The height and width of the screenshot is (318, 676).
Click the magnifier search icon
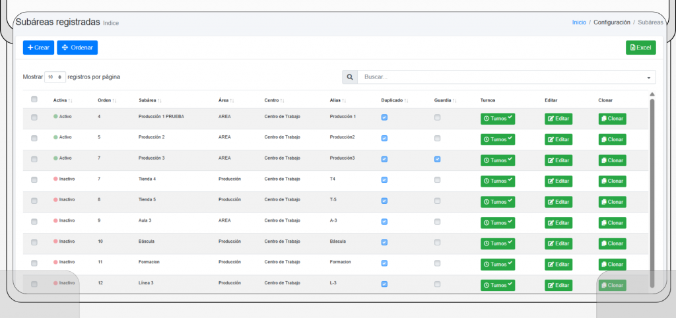tap(350, 77)
